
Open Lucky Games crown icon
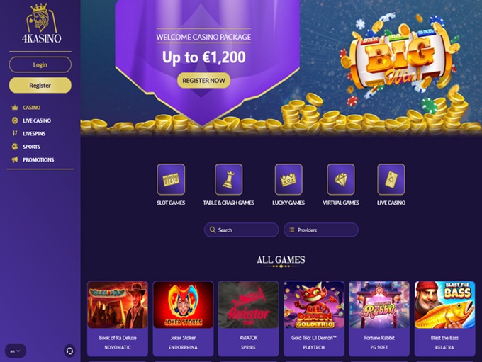(288, 179)
